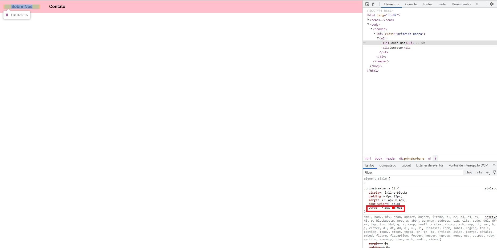Open the Listener de eventos sub-tab
This screenshot has height=248, width=497.
(430, 165)
